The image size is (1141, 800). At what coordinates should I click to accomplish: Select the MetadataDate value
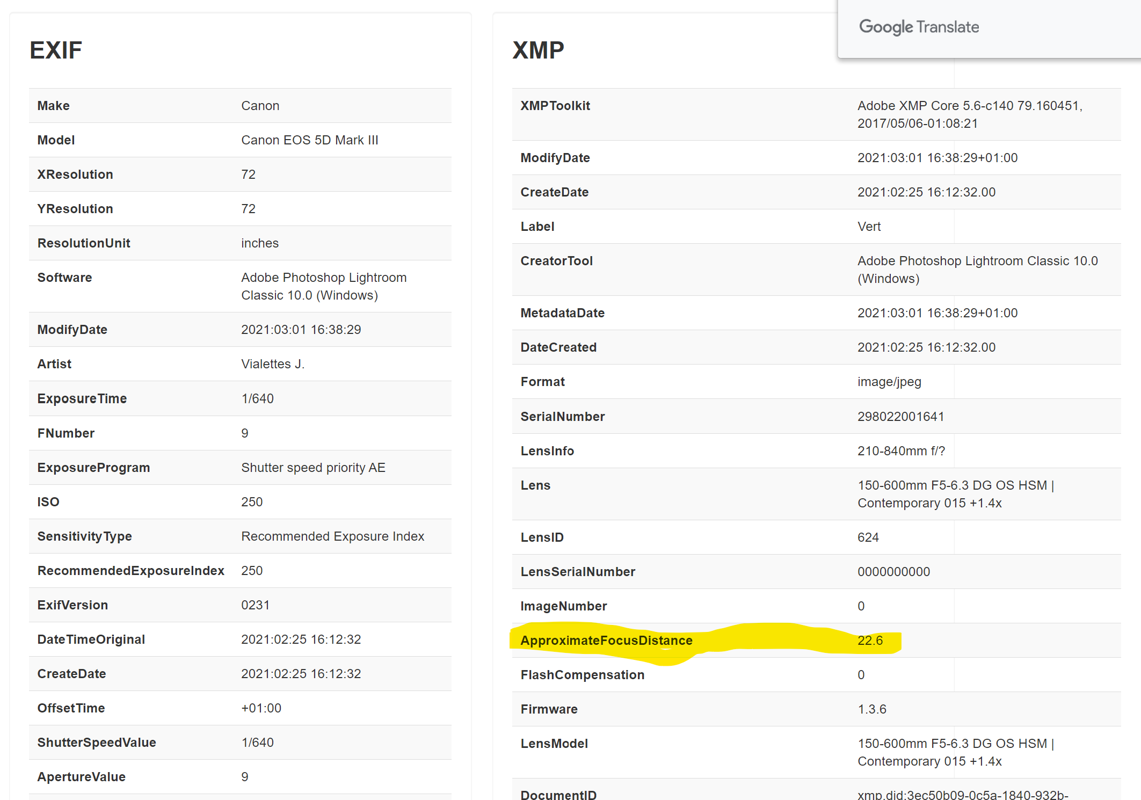tap(937, 313)
